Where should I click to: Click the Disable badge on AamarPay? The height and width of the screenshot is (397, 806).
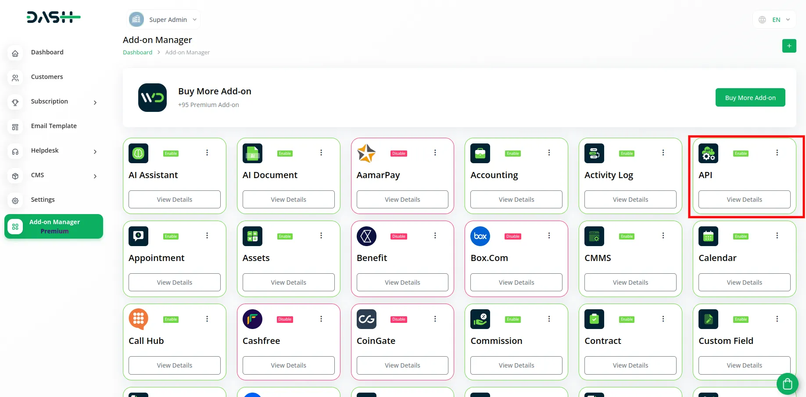[x=399, y=154]
